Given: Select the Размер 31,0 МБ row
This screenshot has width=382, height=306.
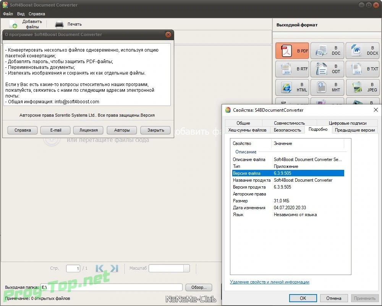Looking at the screenshot, I should tap(288, 201).
